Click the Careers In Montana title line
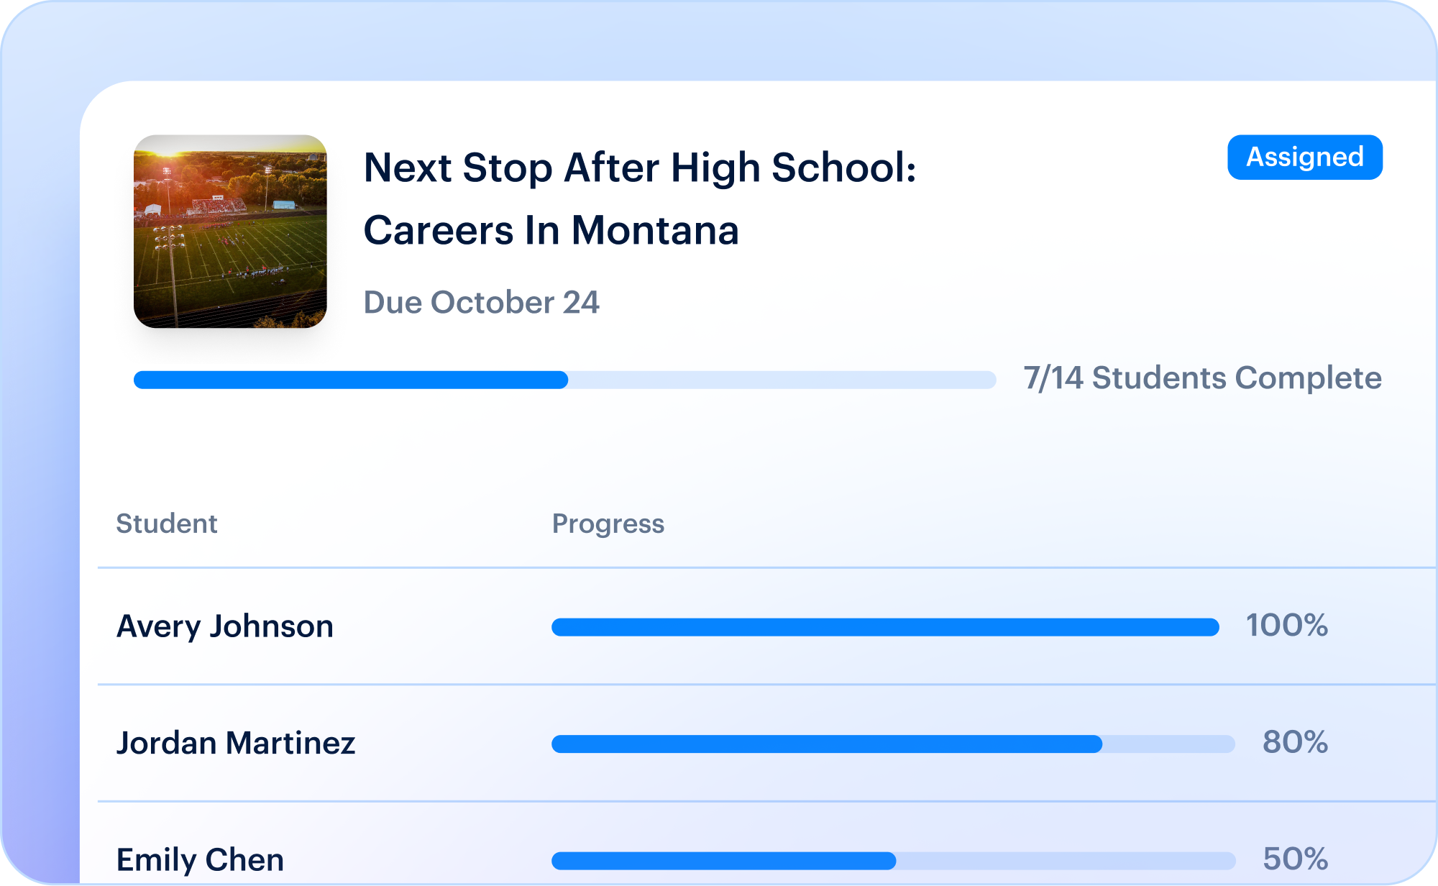1438x886 pixels. pos(551,230)
